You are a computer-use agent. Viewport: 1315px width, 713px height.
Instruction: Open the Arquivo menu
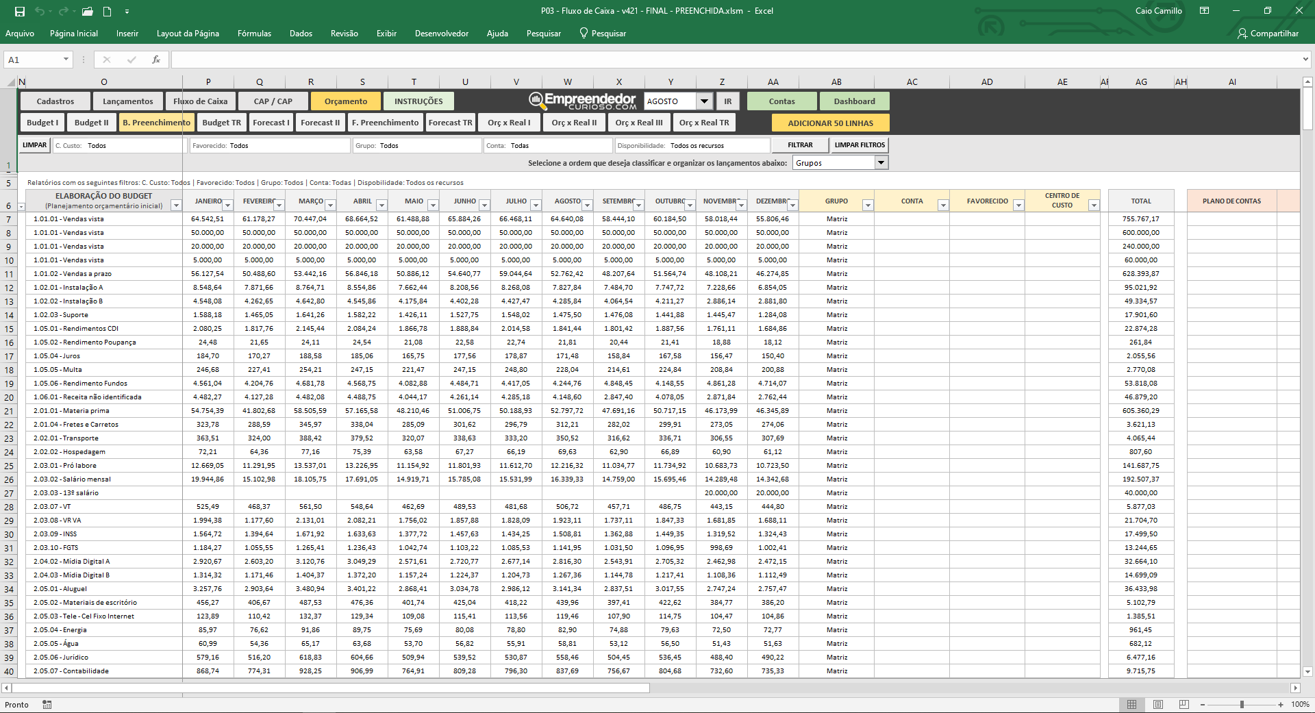pyautogui.click(x=19, y=33)
